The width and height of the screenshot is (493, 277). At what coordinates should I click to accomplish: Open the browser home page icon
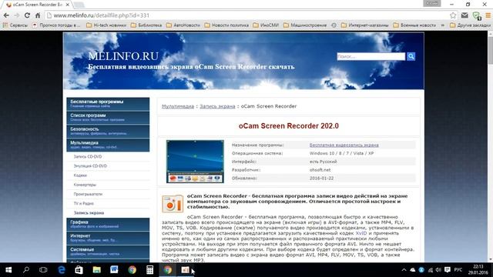[38, 15]
